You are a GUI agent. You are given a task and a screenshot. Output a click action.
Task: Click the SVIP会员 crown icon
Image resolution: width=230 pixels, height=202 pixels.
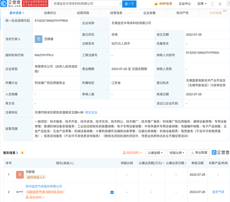(156, 4)
